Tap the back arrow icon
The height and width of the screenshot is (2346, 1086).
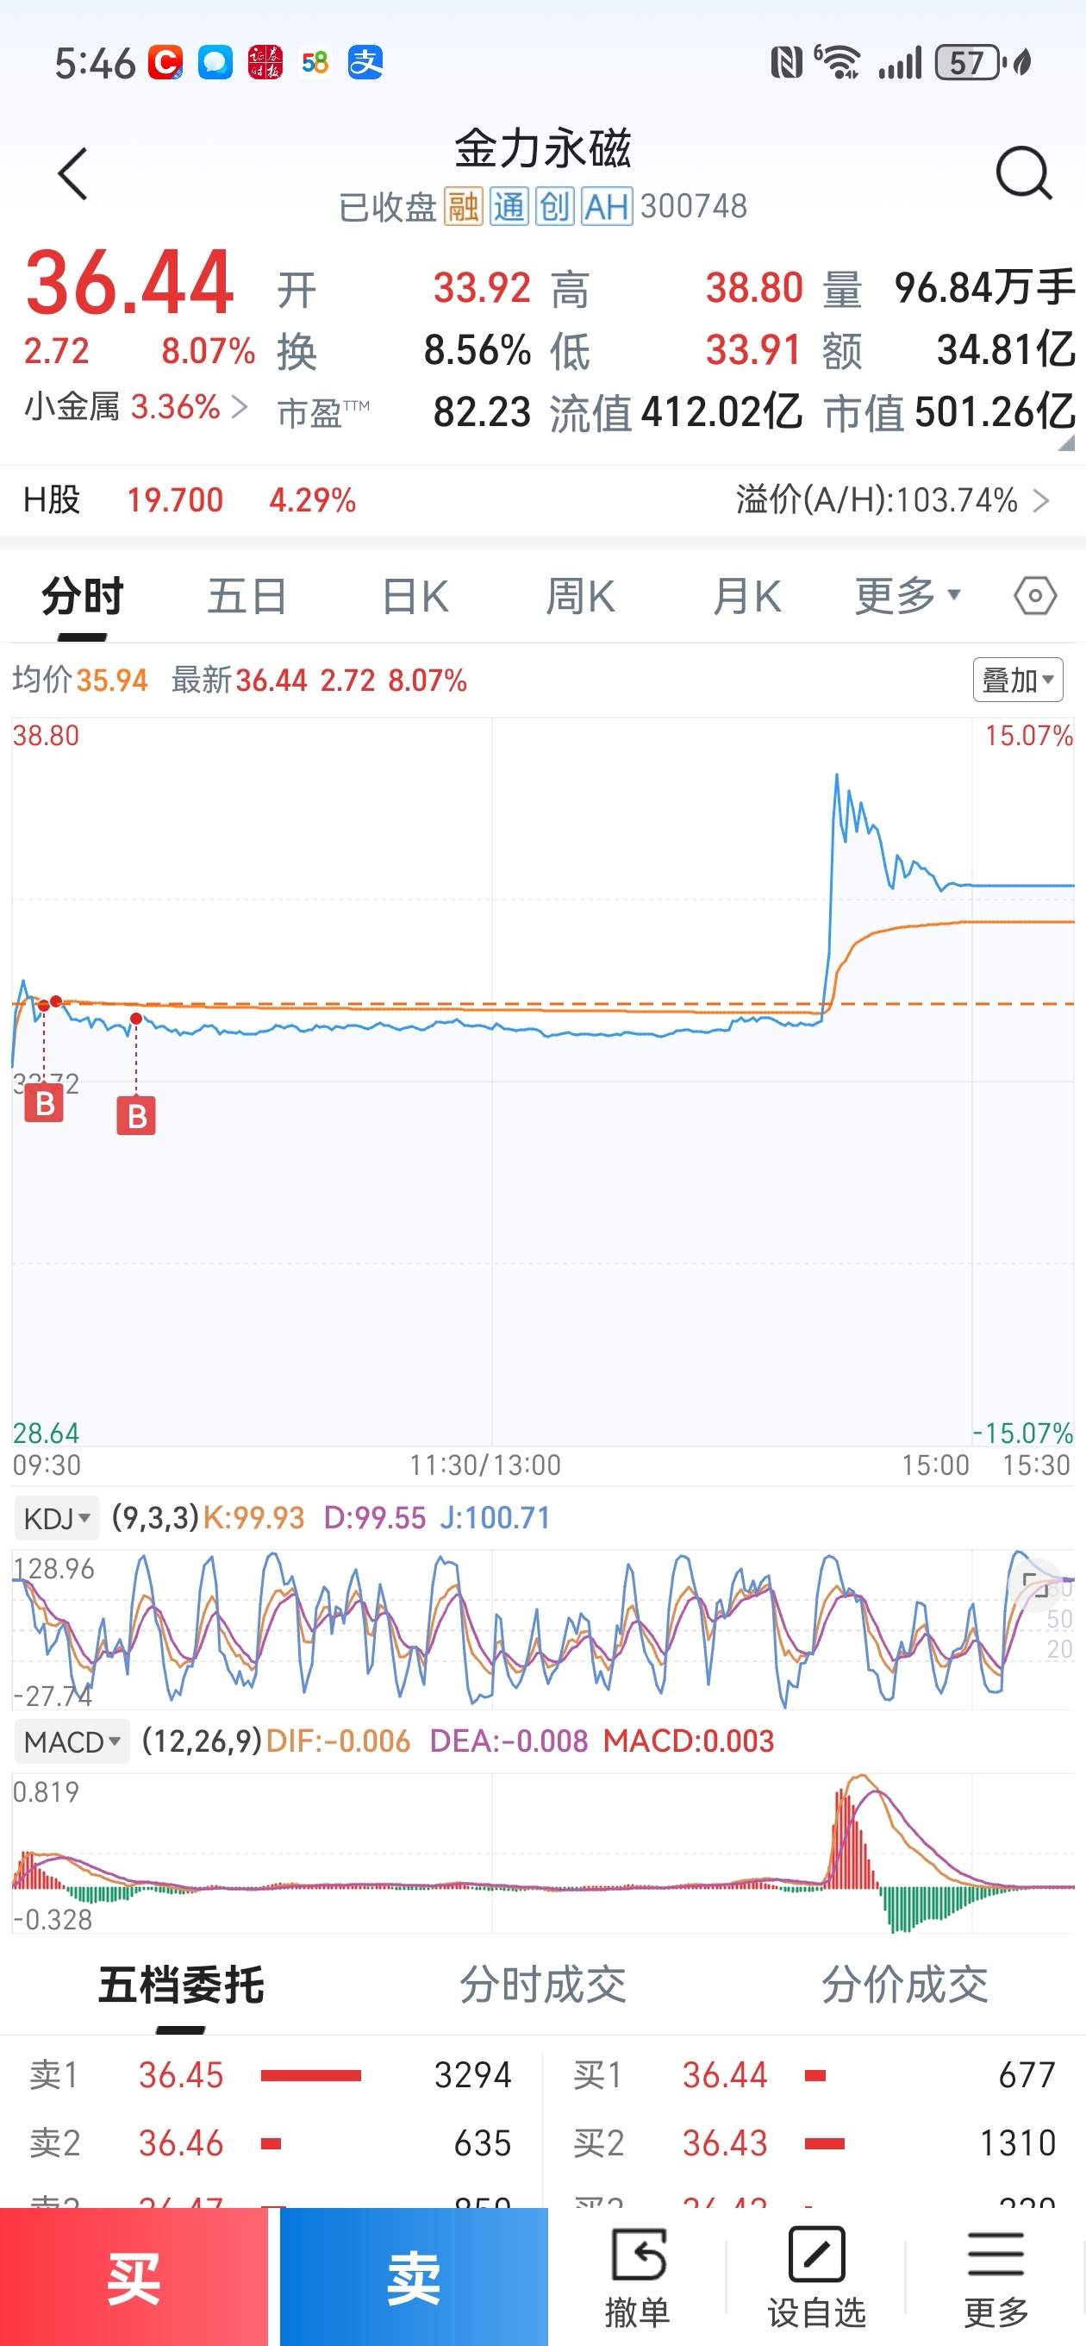tap(72, 173)
